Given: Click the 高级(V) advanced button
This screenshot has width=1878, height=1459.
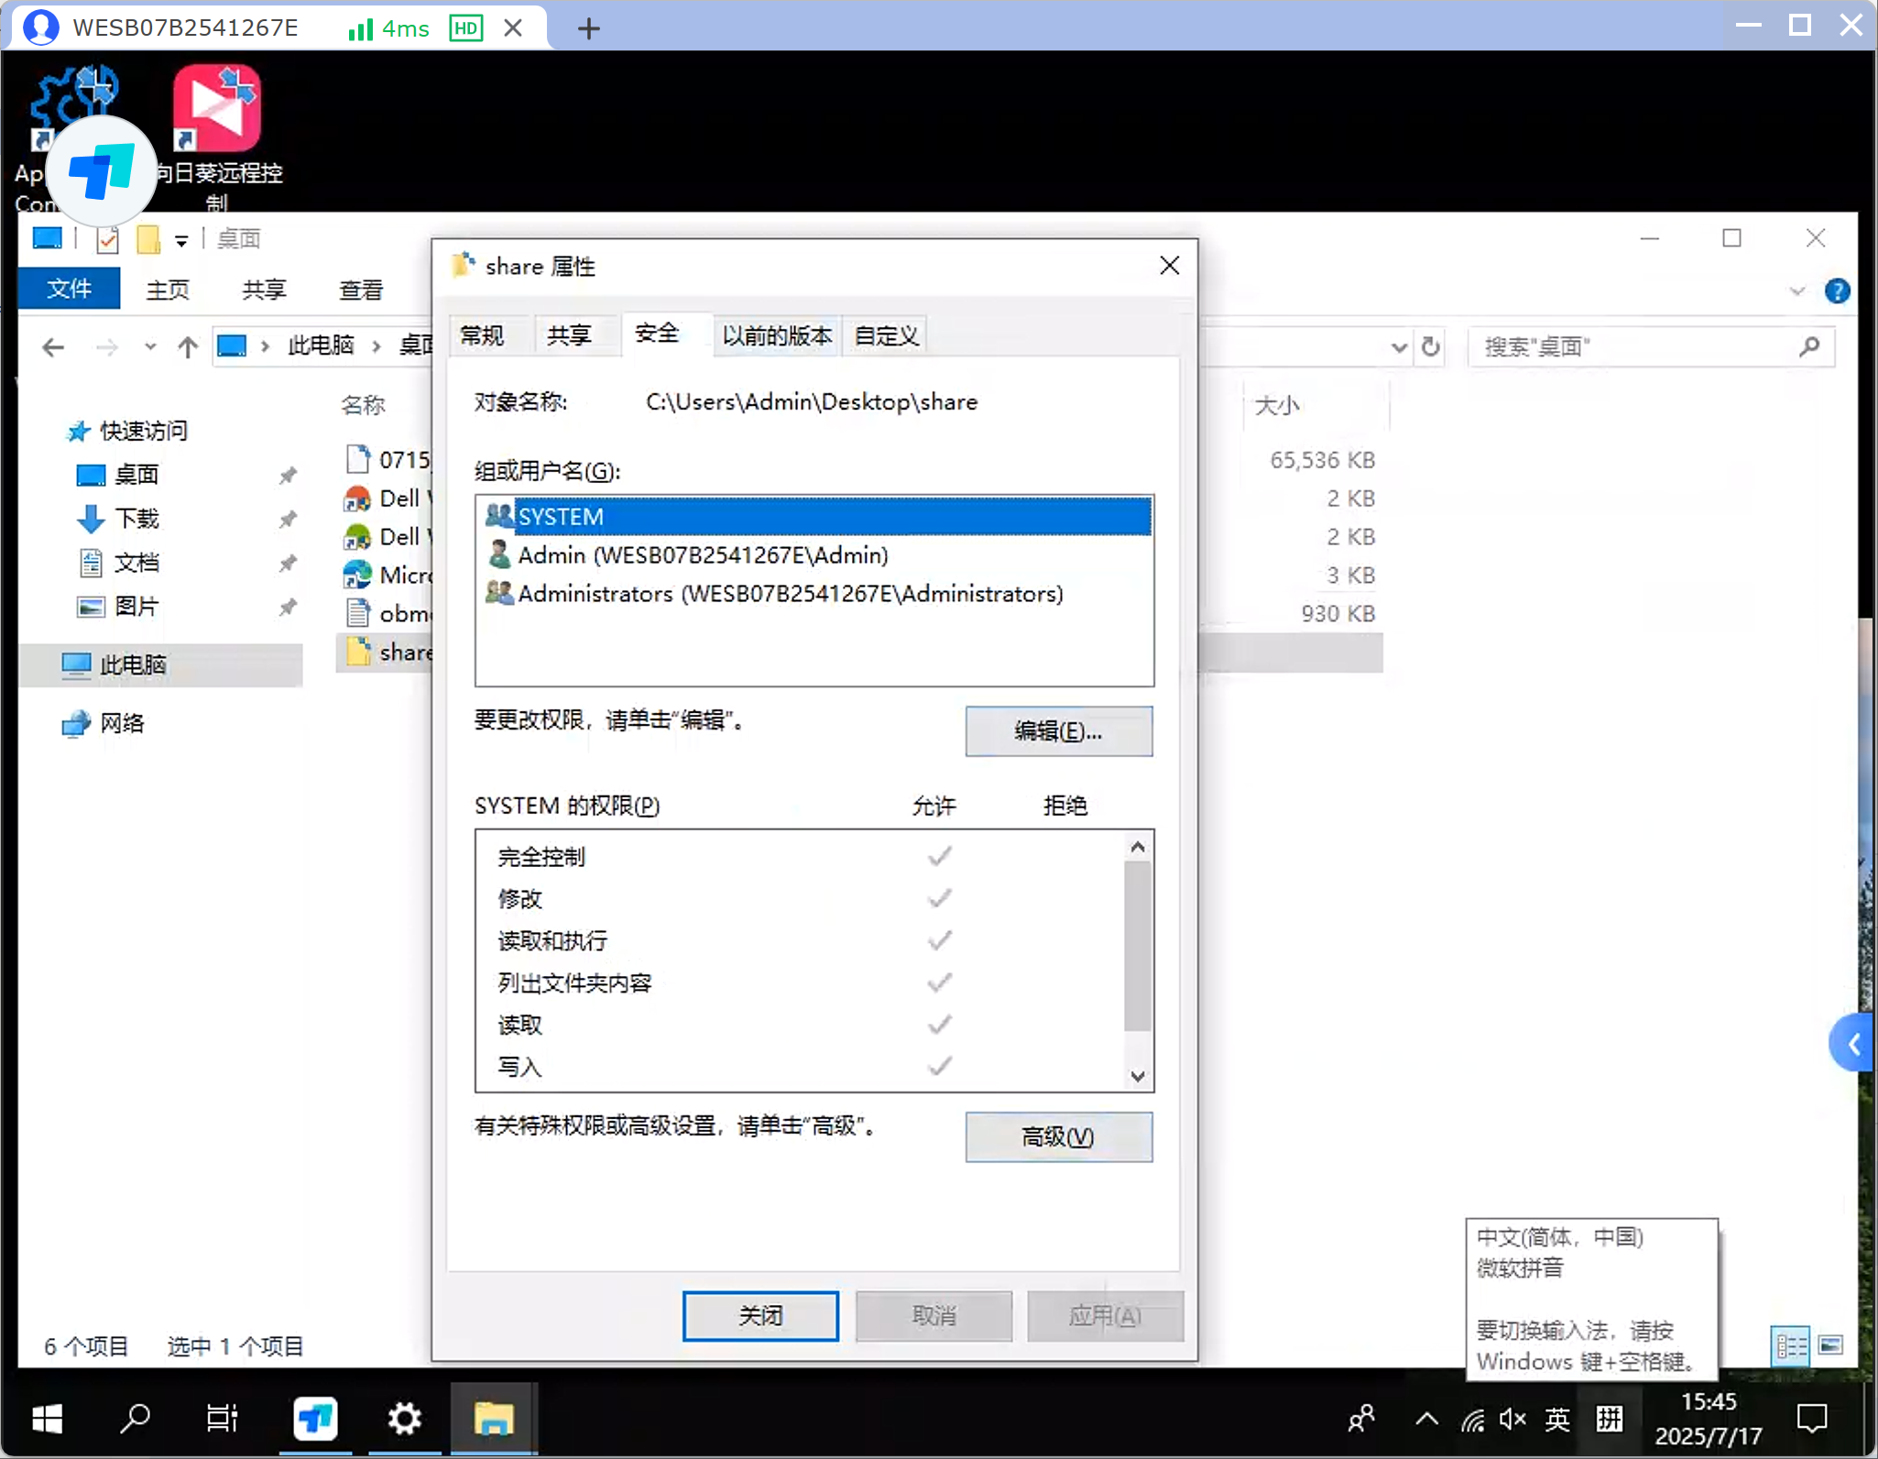Looking at the screenshot, I should 1058,1137.
